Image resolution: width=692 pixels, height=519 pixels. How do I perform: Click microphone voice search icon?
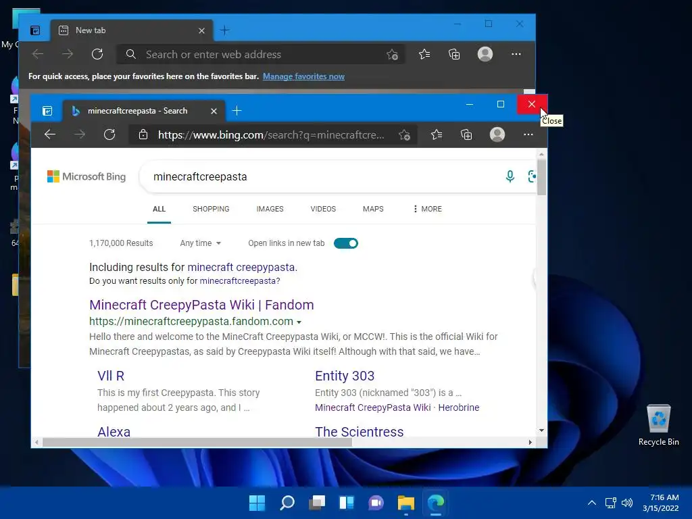(510, 176)
